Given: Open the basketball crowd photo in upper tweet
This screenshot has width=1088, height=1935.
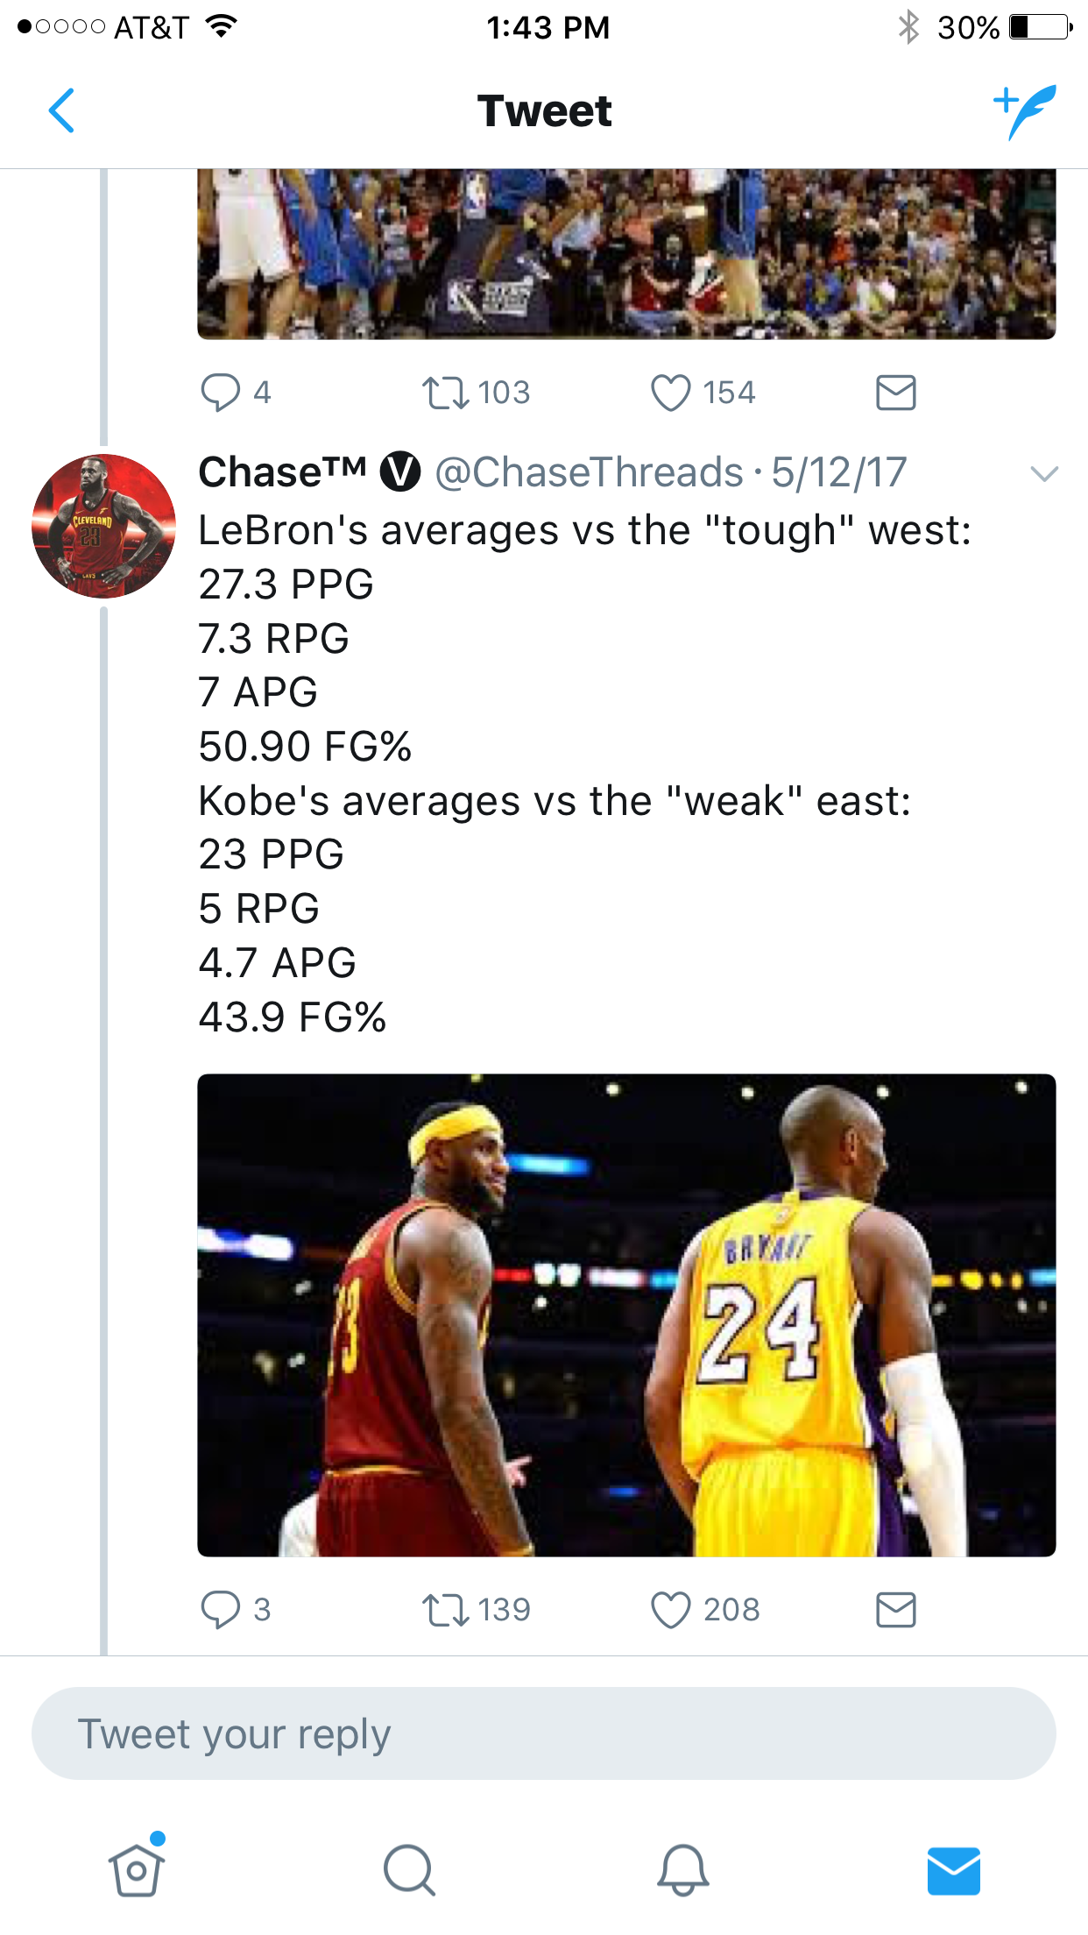Looking at the screenshot, I should click(626, 253).
